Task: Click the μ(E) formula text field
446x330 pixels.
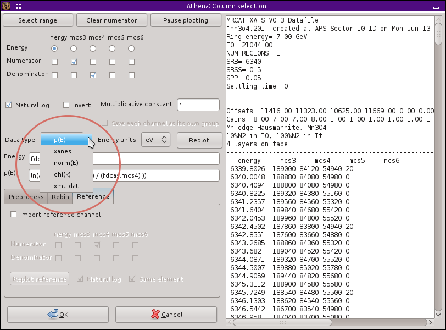Action: click(124, 175)
